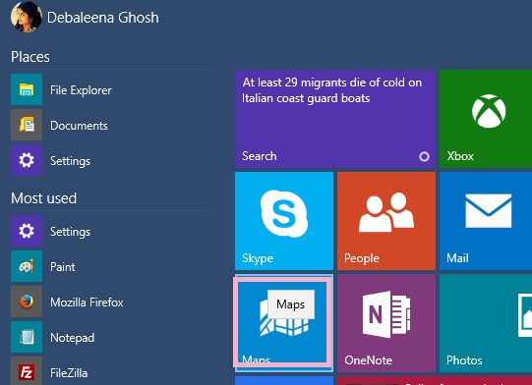The width and height of the screenshot is (532, 385).
Task: Open the Debaleena Ghosh user avatar
Action: tap(27, 17)
